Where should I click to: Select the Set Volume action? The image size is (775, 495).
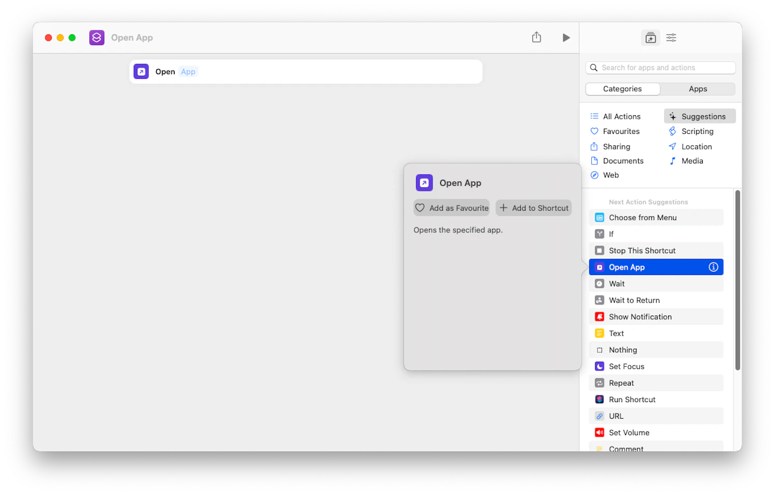[x=656, y=432]
